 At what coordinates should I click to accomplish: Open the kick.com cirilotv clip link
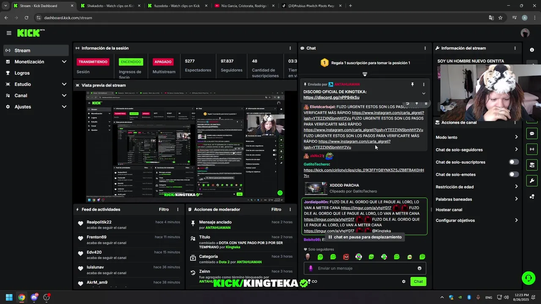coord(363,173)
